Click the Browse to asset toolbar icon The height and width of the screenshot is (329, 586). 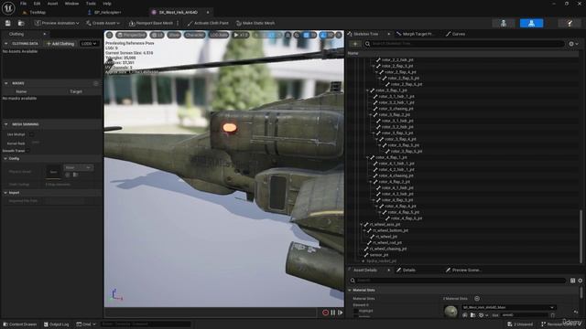tap(21, 23)
